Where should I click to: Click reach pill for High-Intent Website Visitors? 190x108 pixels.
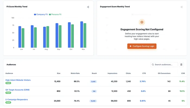pyautogui.click(x=93, y=81)
